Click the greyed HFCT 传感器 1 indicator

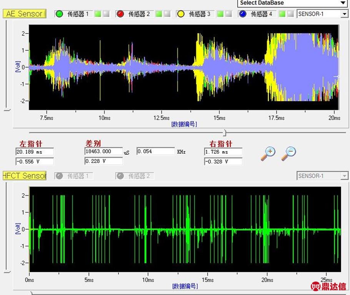(59, 176)
